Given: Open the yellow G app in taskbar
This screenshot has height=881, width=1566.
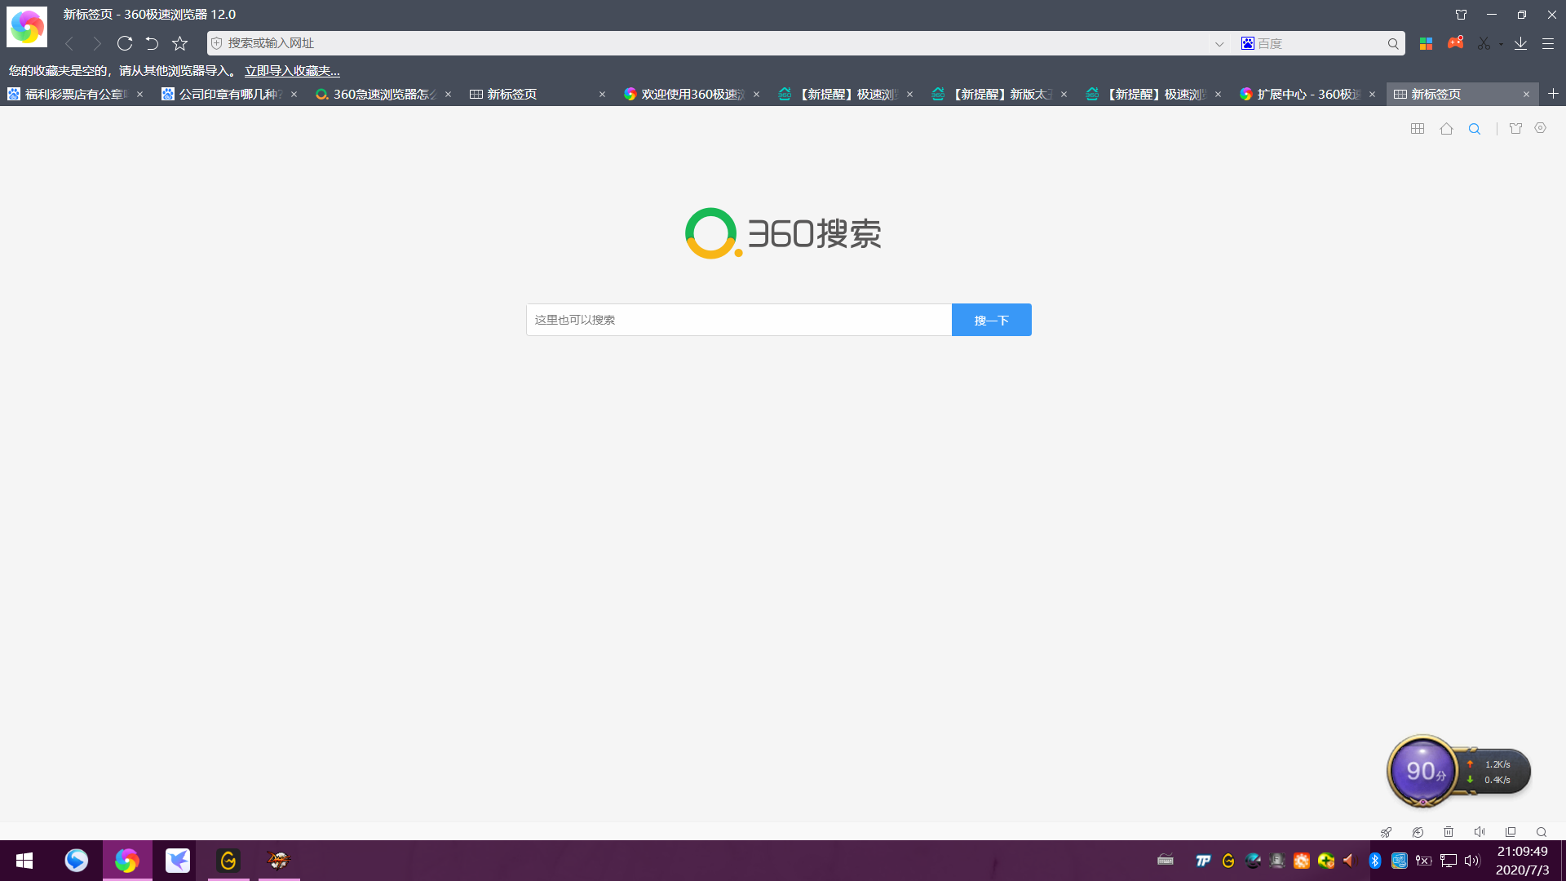Looking at the screenshot, I should [228, 861].
